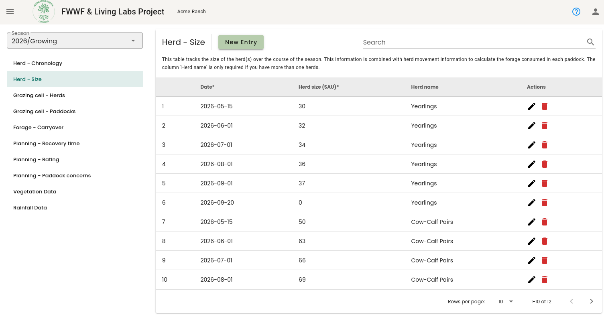Select date cell 2026-09-20
Image resolution: width=604 pixels, height=331 pixels.
click(217, 203)
